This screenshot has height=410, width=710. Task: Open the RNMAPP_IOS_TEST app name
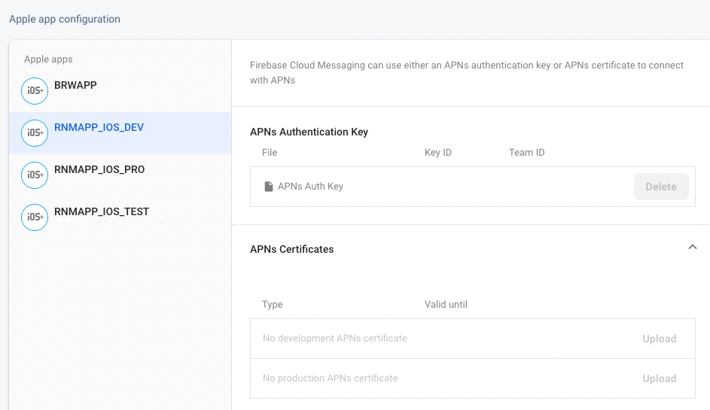(x=102, y=212)
